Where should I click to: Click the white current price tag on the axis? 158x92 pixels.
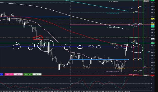tap(152, 39)
